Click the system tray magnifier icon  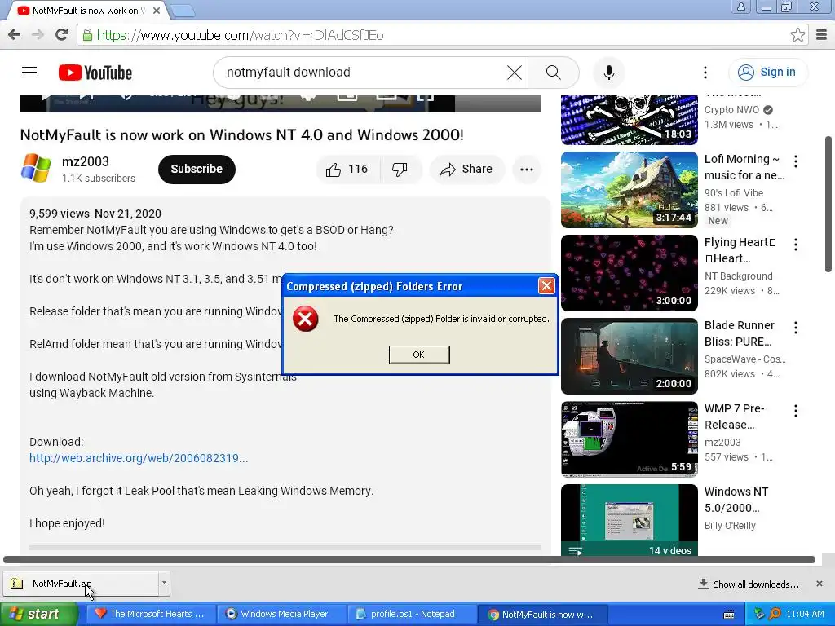[775, 615]
